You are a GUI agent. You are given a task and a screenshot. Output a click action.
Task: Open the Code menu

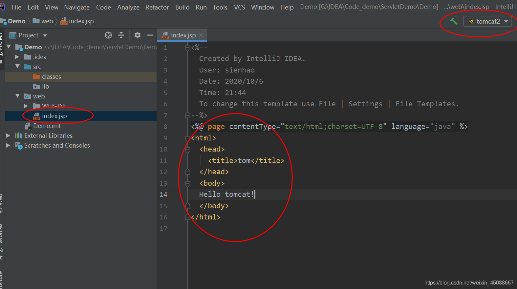[x=103, y=7]
